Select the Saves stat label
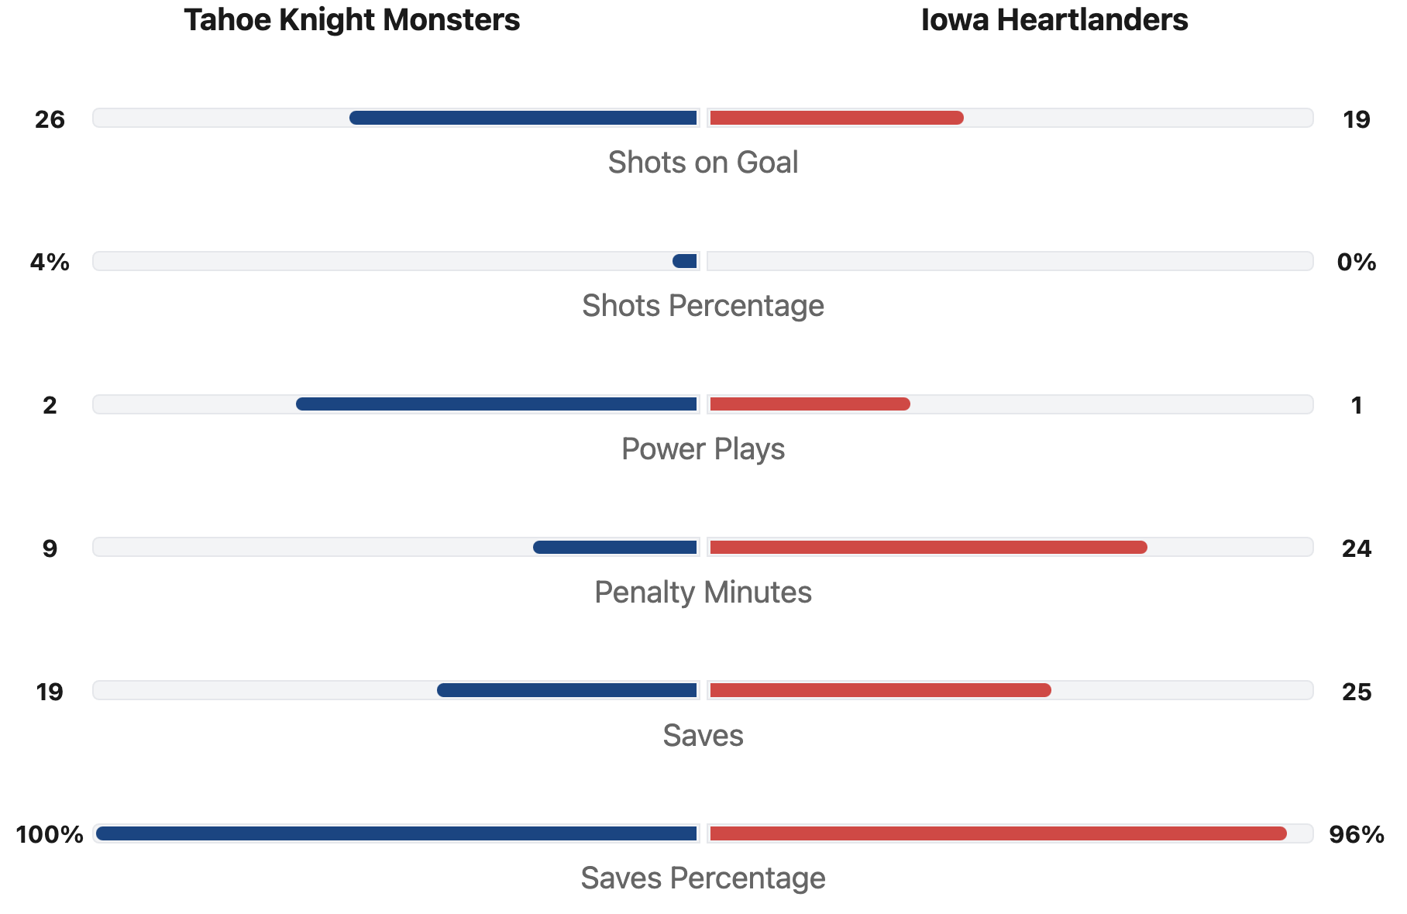1407x914 pixels. point(703,735)
